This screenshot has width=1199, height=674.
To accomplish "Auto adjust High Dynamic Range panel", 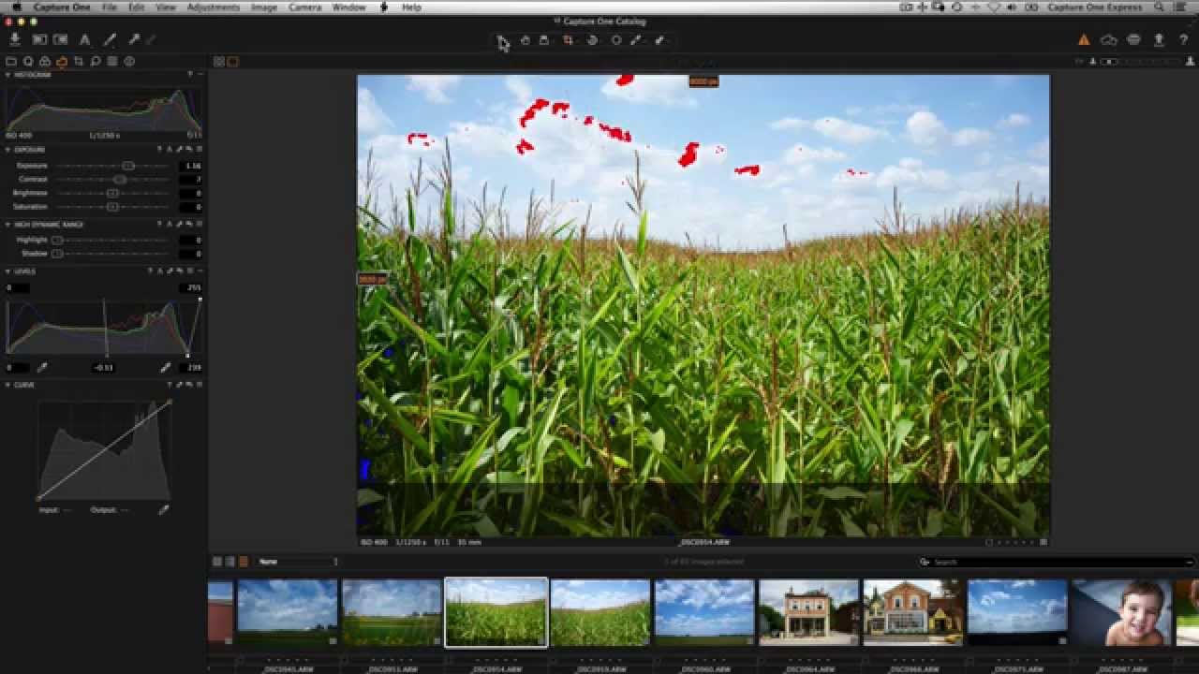I will [170, 225].
